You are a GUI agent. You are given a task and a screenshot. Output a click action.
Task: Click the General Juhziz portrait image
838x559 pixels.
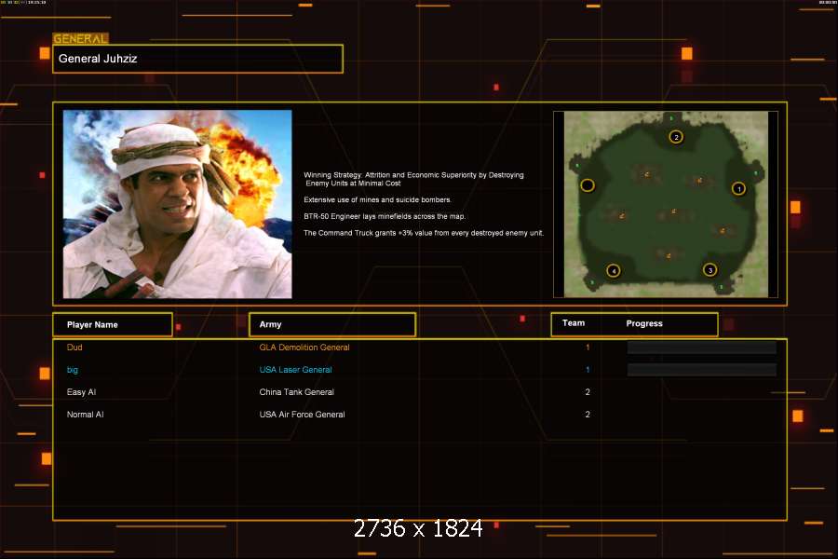[x=177, y=204]
